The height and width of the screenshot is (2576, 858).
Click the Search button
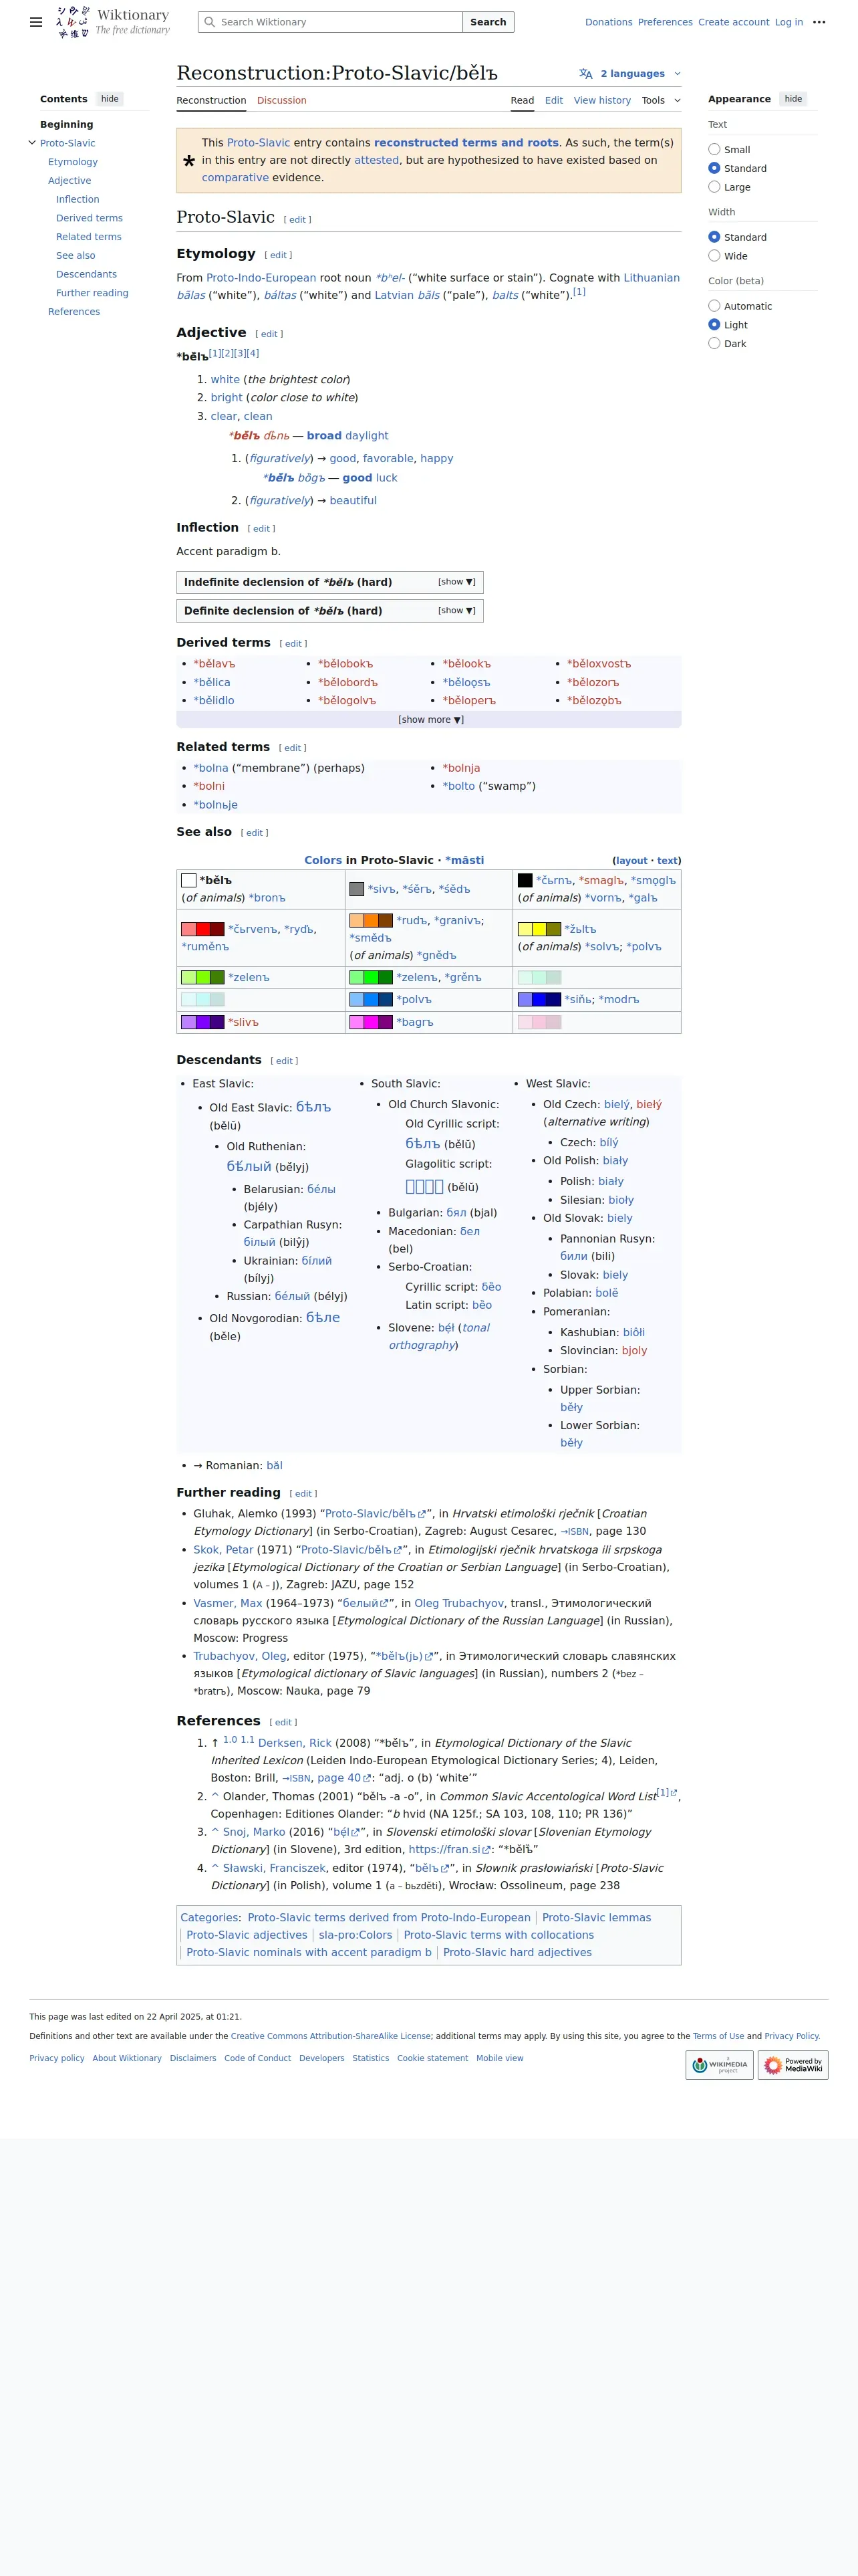(488, 22)
